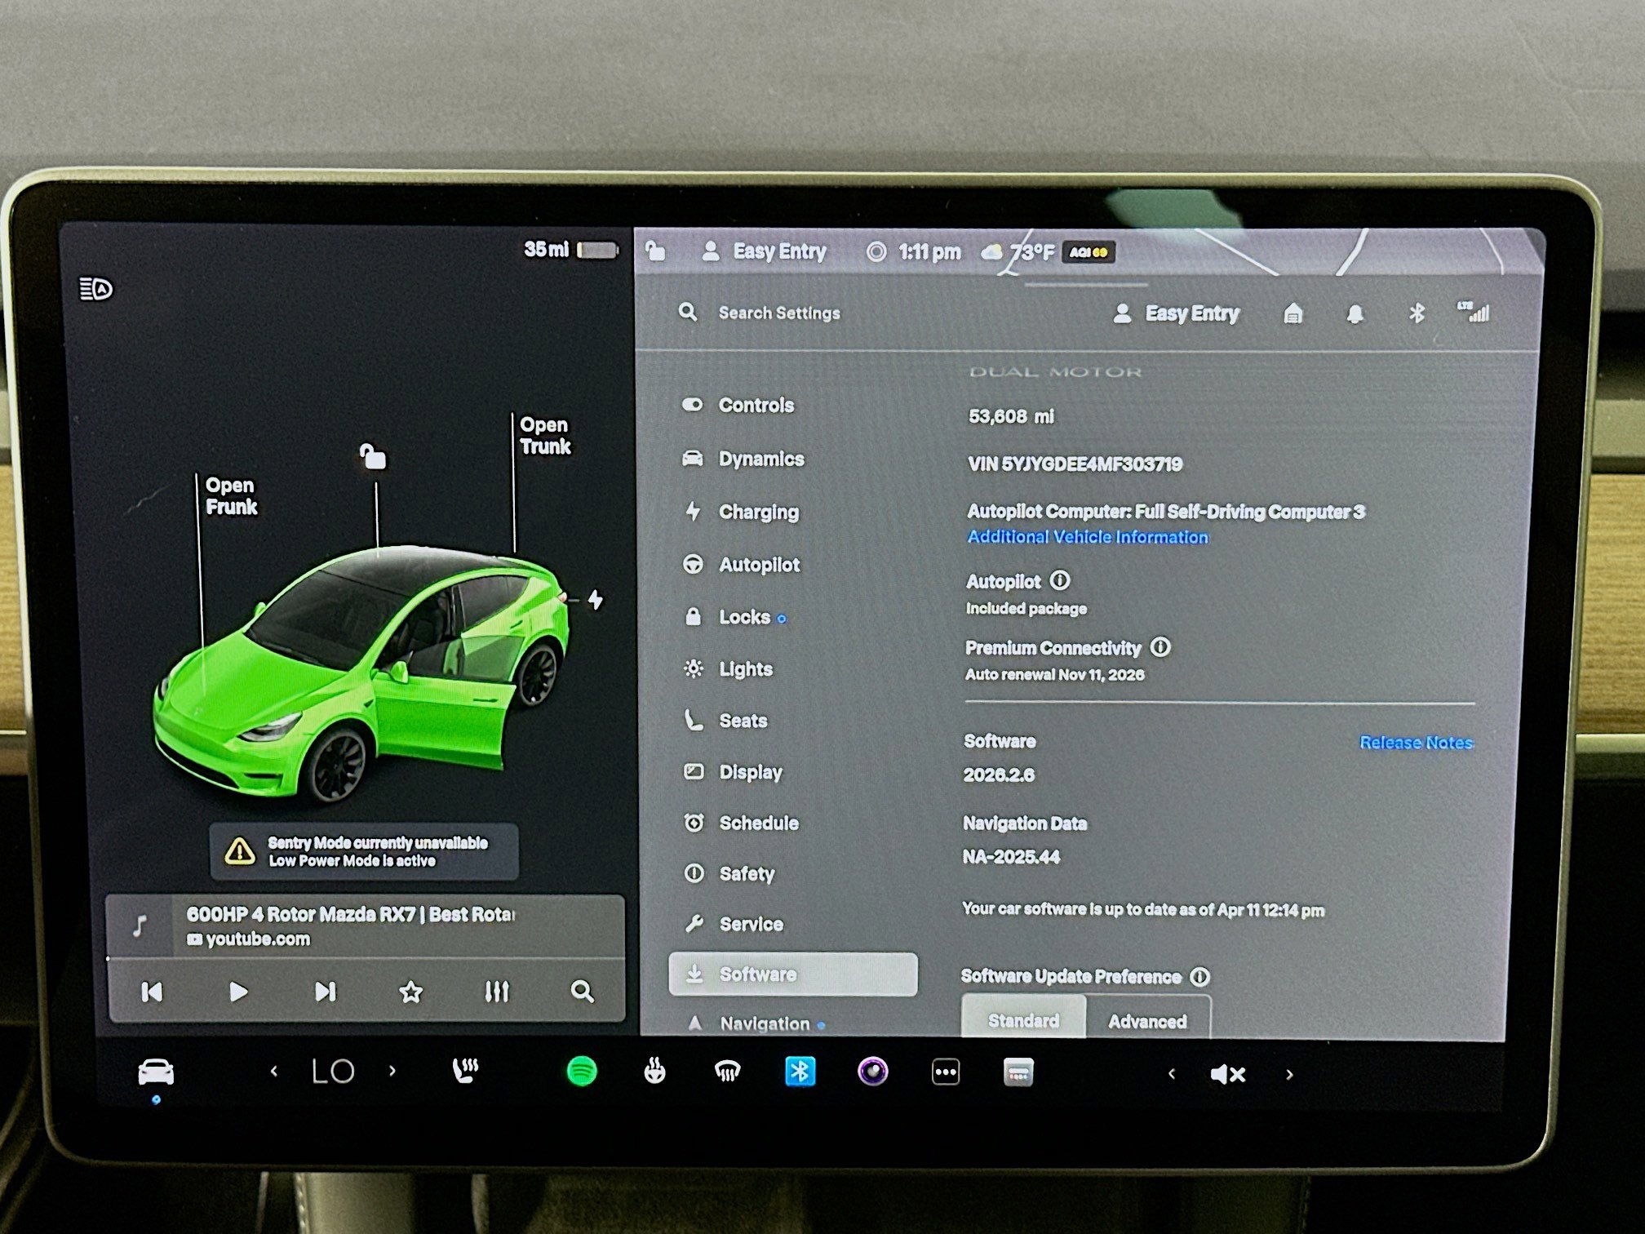Tap LO temperature readout
The height and width of the screenshot is (1234, 1645).
[x=333, y=1072]
